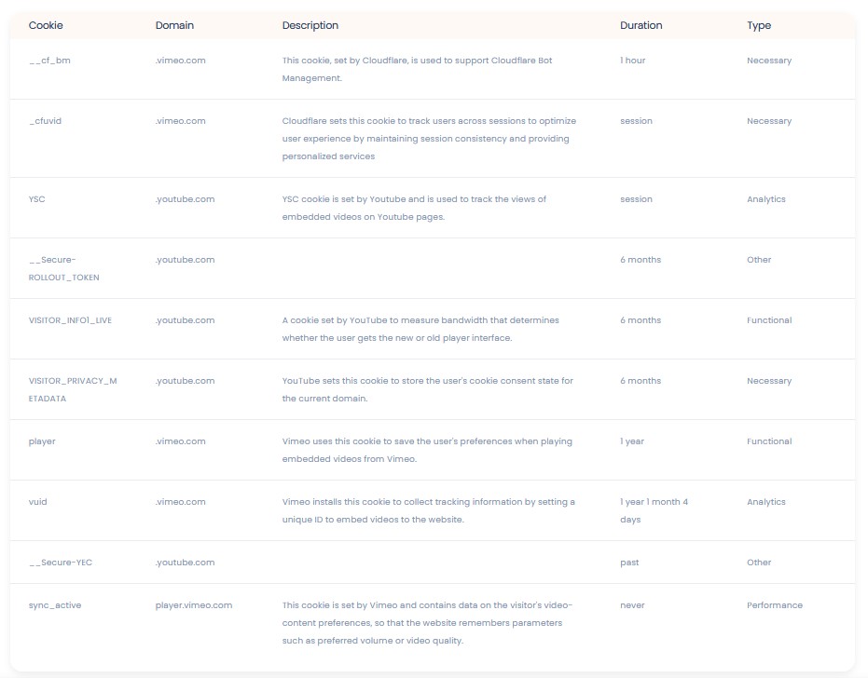Click the Duration column header

pos(641,25)
